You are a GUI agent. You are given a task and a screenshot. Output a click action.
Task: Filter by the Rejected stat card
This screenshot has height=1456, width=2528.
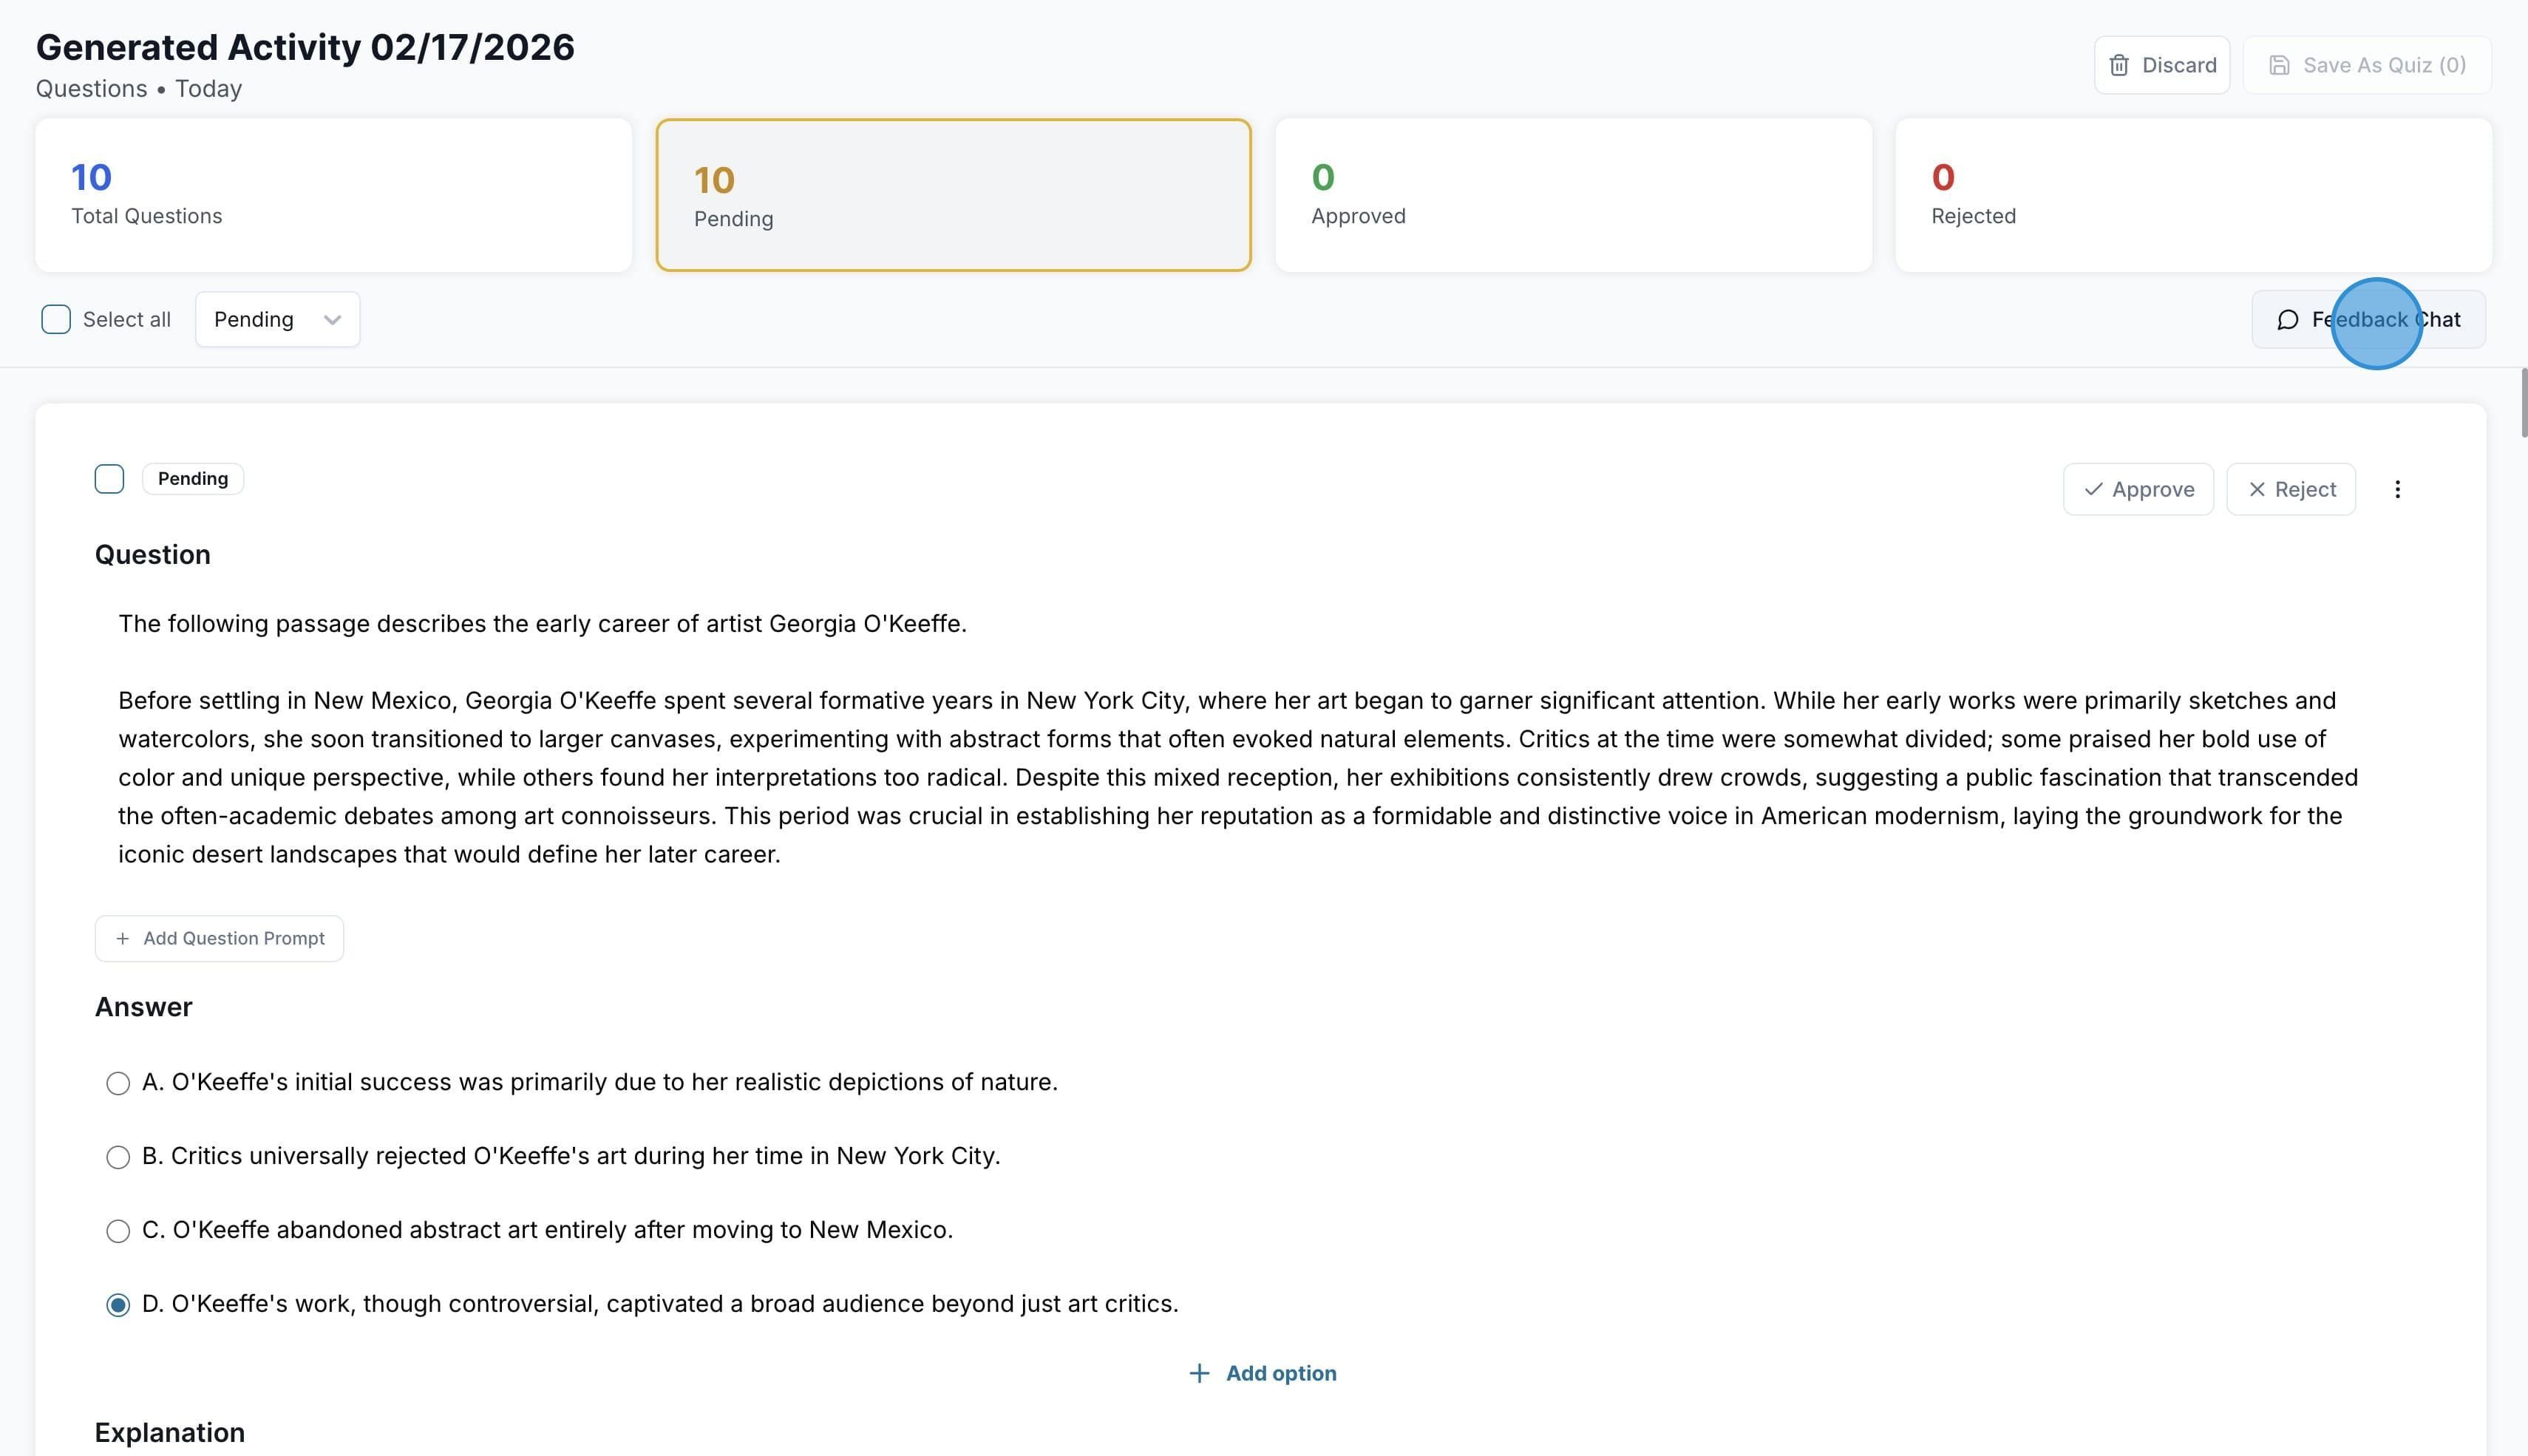(x=2193, y=195)
